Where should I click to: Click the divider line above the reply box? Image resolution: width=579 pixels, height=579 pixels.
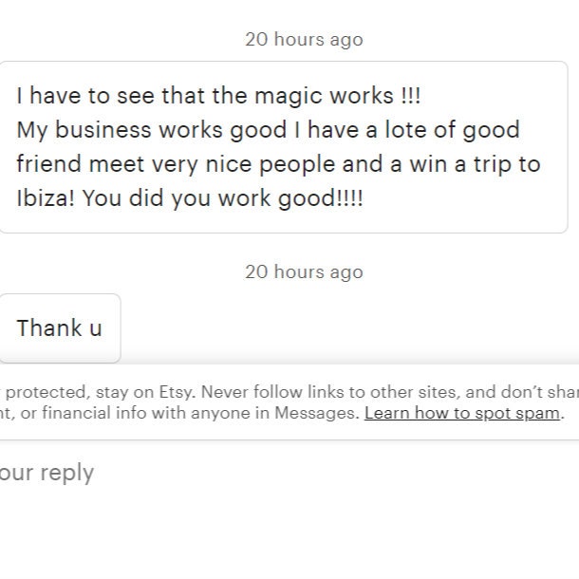tap(289, 440)
